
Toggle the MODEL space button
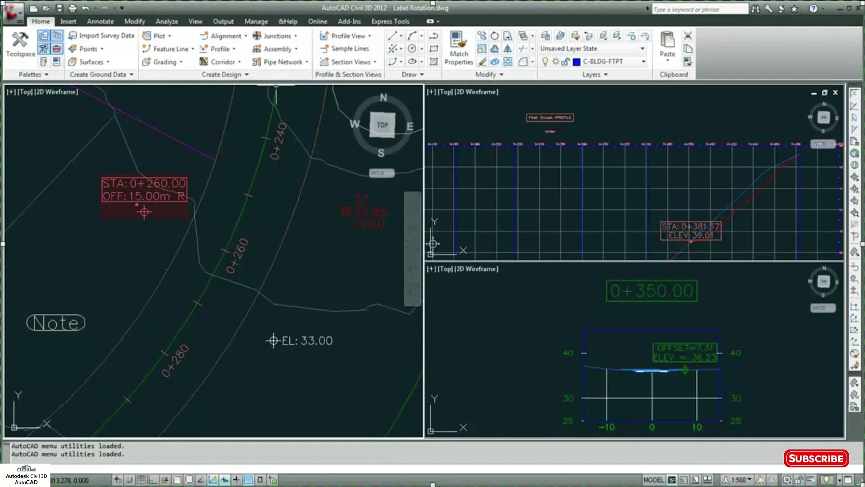point(653,480)
